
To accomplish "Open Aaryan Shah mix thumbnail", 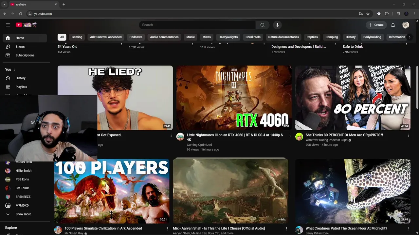I will [x=230, y=191].
